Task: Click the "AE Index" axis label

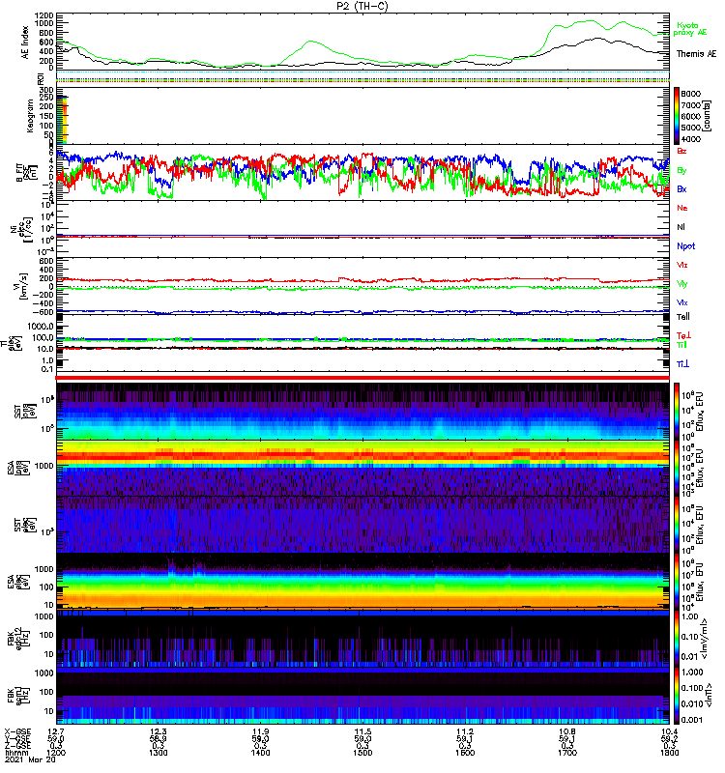Action: [26, 43]
